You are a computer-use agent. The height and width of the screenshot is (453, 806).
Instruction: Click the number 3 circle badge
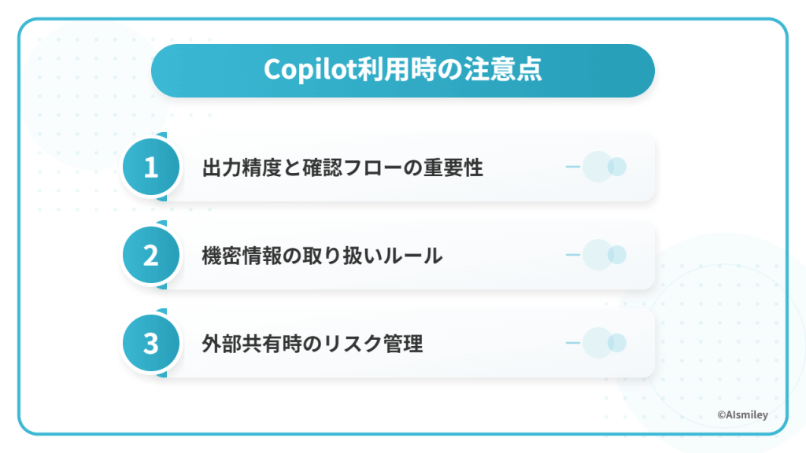[x=151, y=343]
